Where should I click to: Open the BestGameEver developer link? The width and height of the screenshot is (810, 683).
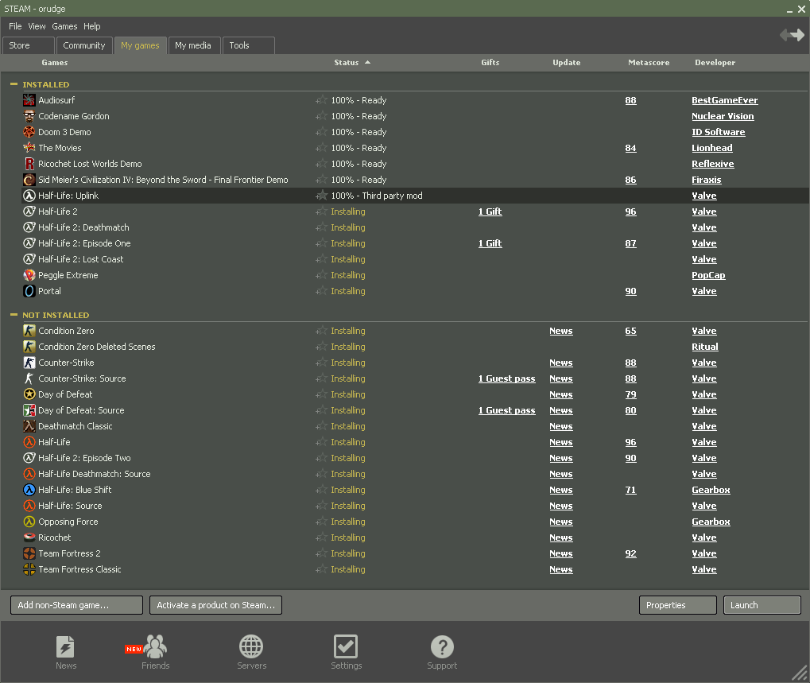click(x=725, y=100)
